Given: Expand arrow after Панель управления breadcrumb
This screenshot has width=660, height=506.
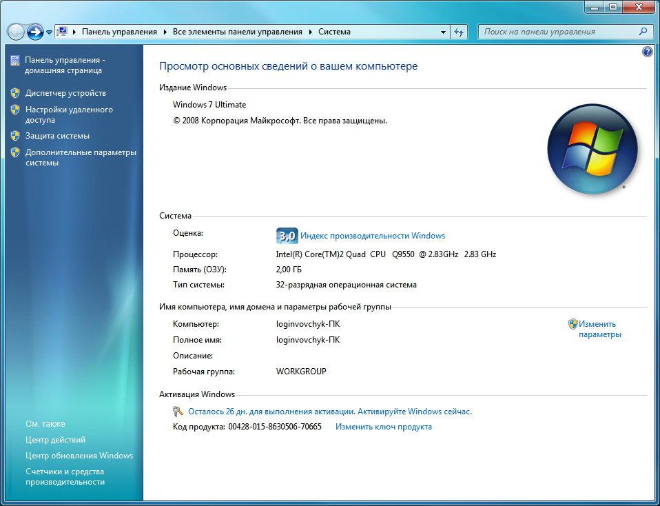Looking at the screenshot, I should [165, 32].
